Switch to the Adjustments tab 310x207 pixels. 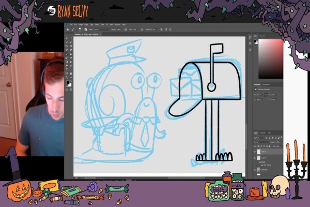(x=266, y=84)
